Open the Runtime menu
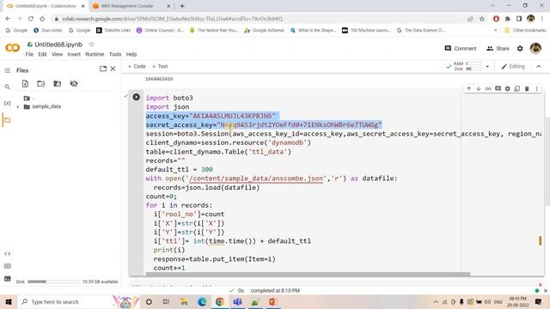 click(95, 54)
